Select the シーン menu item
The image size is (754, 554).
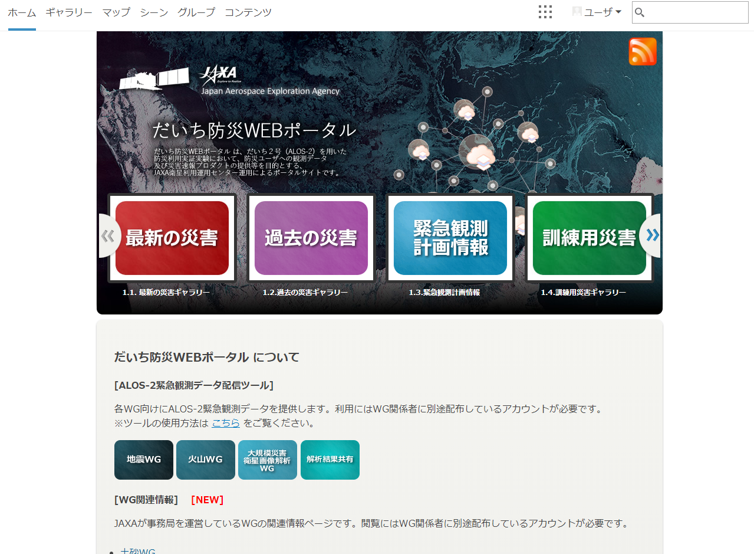tap(154, 11)
